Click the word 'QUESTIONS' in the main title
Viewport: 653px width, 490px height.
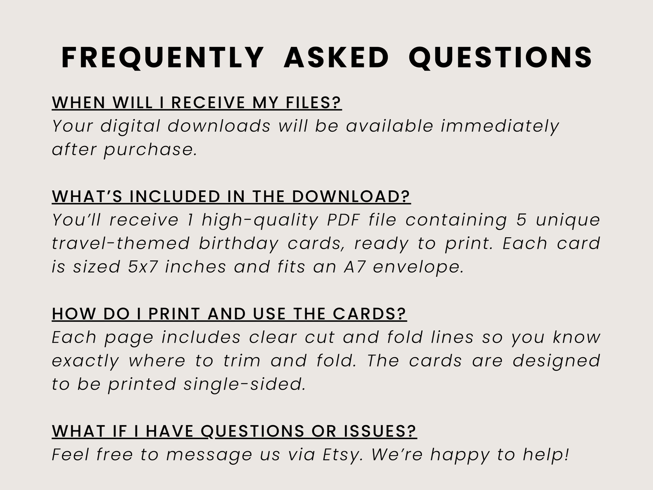500,57
